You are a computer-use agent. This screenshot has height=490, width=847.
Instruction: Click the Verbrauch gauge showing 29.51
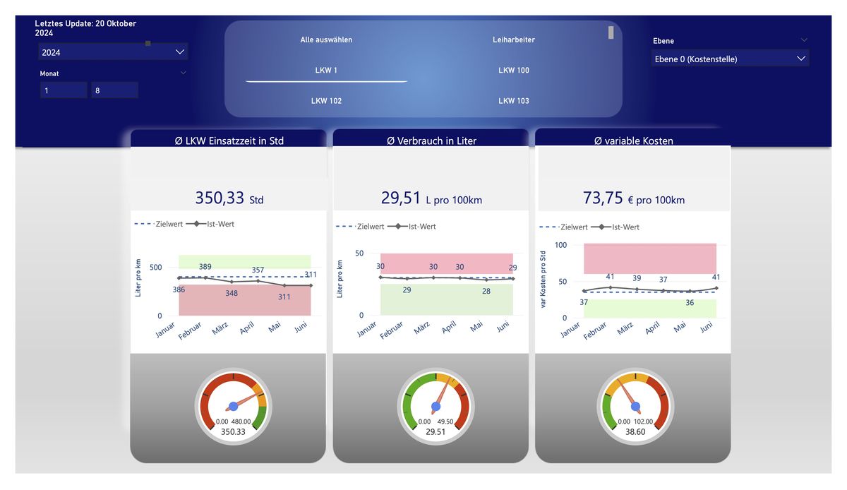(x=435, y=405)
